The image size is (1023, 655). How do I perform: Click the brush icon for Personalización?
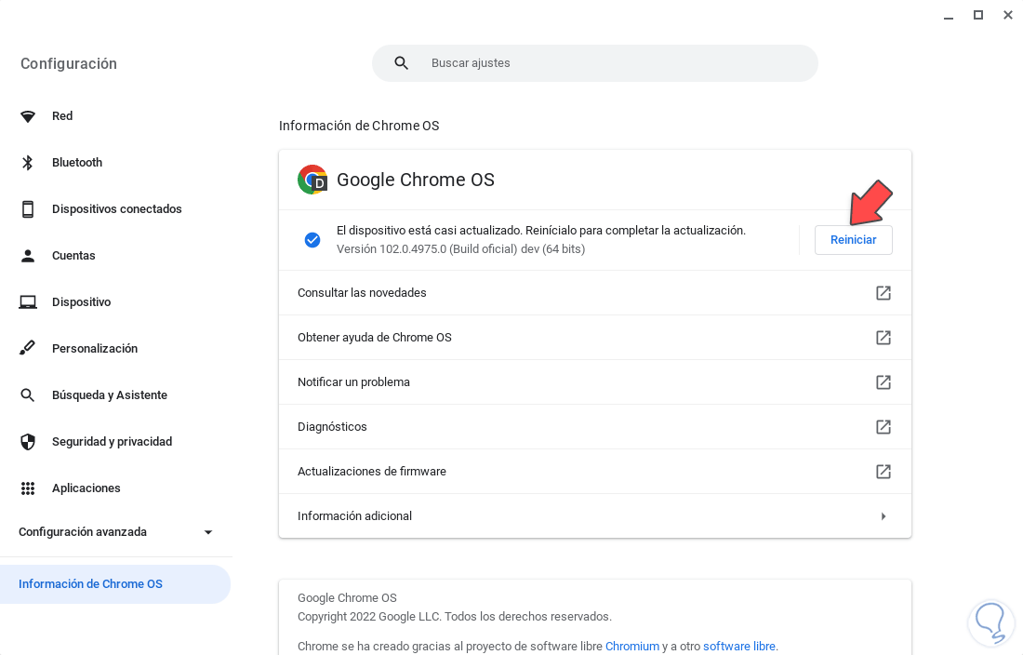[x=28, y=349]
